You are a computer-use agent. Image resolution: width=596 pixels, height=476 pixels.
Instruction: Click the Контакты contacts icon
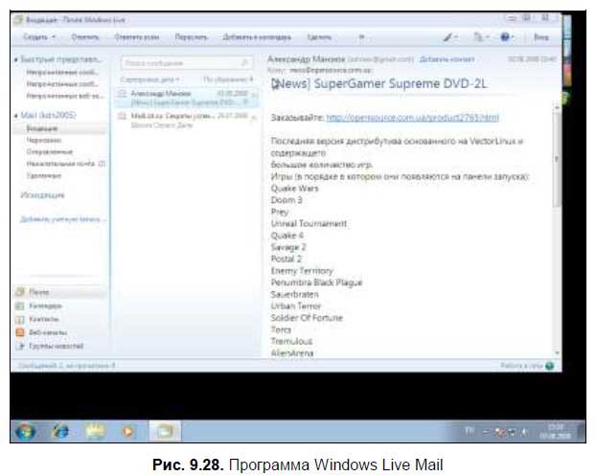tap(20, 319)
